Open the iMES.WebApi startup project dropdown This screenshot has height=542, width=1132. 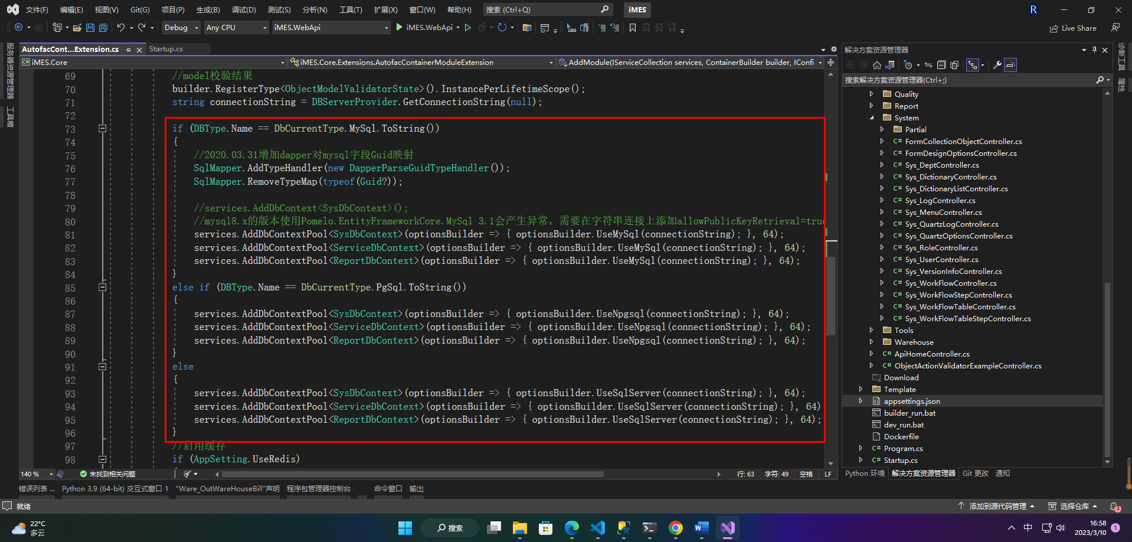pos(331,27)
